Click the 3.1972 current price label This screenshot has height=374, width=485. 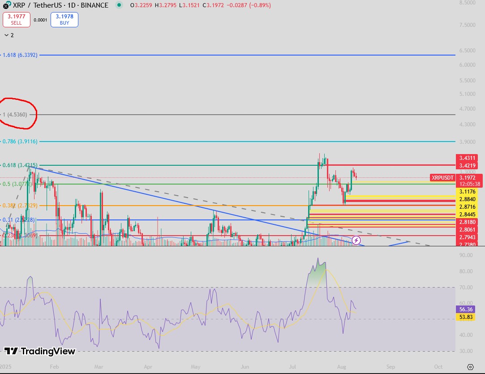(x=468, y=177)
